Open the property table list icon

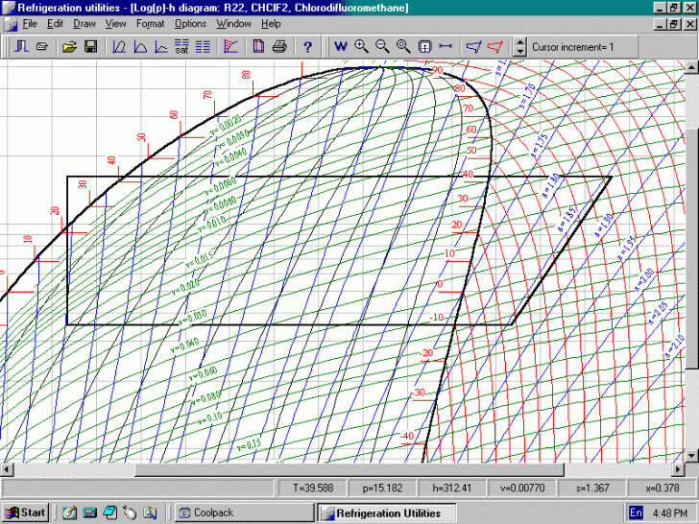pyautogui.click(x=203, y=46)
